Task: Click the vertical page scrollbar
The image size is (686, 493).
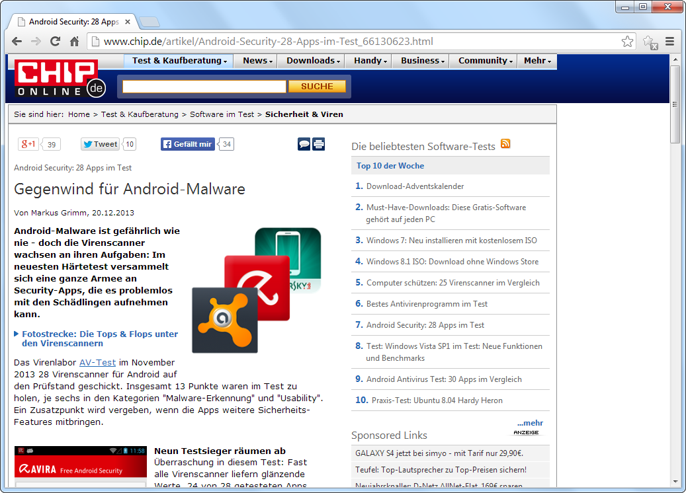Action: 675,264
